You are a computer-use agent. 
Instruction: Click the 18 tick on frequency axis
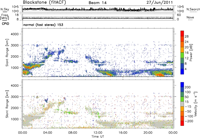tap(17, 15)
